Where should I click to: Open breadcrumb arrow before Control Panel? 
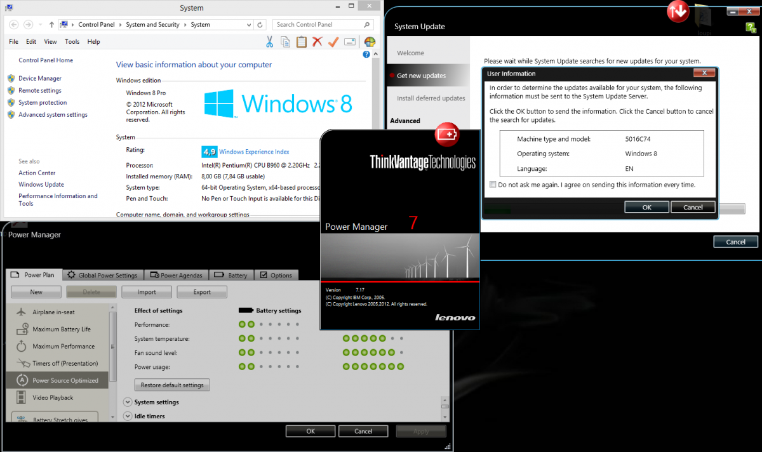(x=74, y=25)
